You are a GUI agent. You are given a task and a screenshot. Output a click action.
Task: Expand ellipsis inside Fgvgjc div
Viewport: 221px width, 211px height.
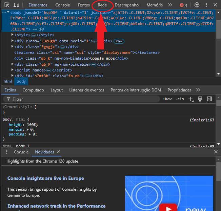pos(62,47)
